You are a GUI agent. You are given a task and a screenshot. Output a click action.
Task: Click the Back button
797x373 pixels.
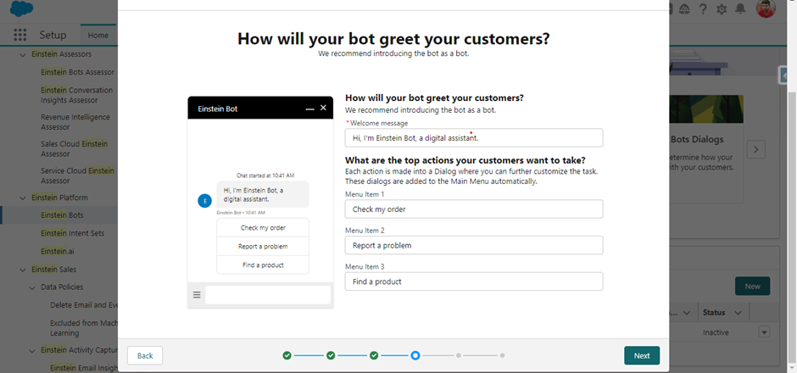click(x=145, y=356)
